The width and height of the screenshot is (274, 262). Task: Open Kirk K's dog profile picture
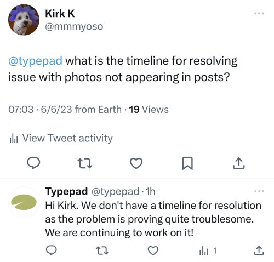coord(24,20)
